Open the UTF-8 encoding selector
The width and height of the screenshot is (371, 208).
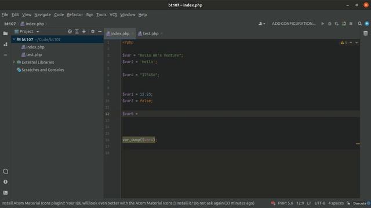coord(320,203)
